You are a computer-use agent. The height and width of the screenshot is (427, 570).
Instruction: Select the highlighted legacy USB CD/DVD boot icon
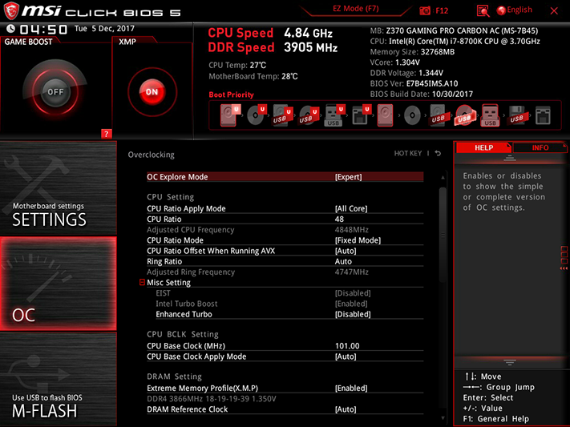464,115
